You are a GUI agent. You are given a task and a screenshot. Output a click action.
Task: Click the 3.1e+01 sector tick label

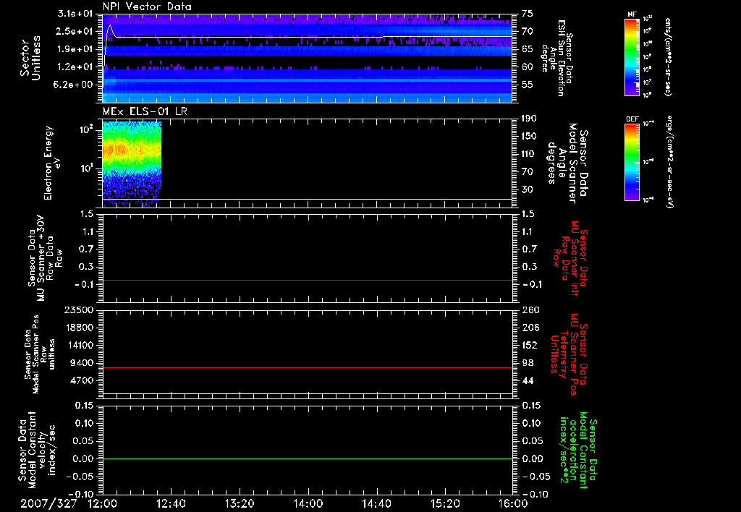[75, 14]
